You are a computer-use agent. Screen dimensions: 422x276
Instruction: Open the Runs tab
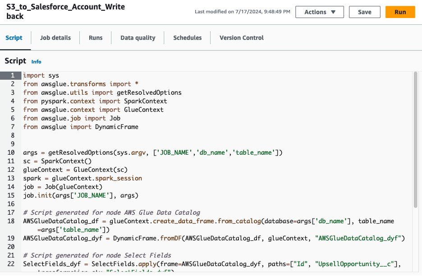pyautogui.click(x=96, y=38)
